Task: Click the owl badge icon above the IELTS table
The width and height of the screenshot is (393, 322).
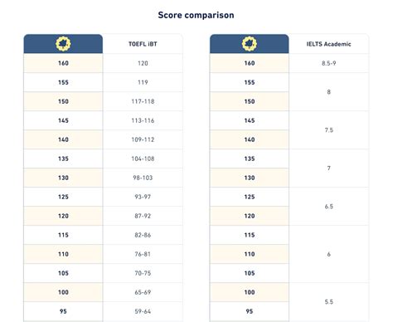Action: tap(250, 44)
